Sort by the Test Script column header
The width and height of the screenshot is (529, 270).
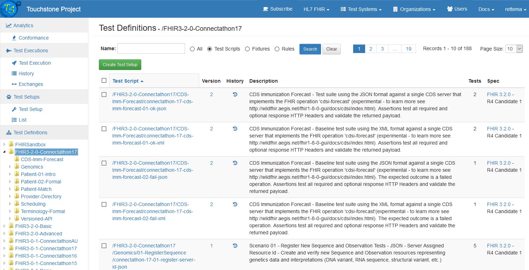click(128, 81)
